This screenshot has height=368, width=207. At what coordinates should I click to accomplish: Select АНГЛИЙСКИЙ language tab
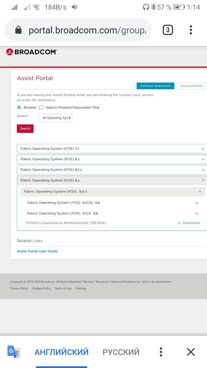[62, 352]
